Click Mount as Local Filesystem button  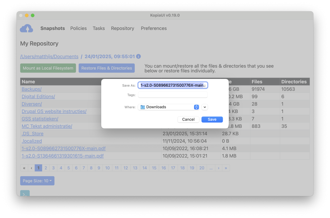48,68
